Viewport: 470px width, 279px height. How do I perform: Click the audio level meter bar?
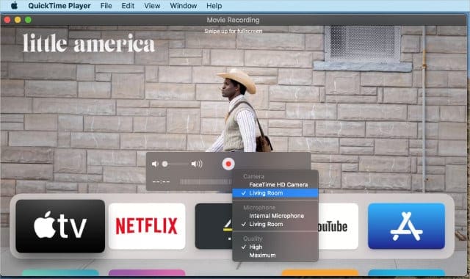point(206,181)
